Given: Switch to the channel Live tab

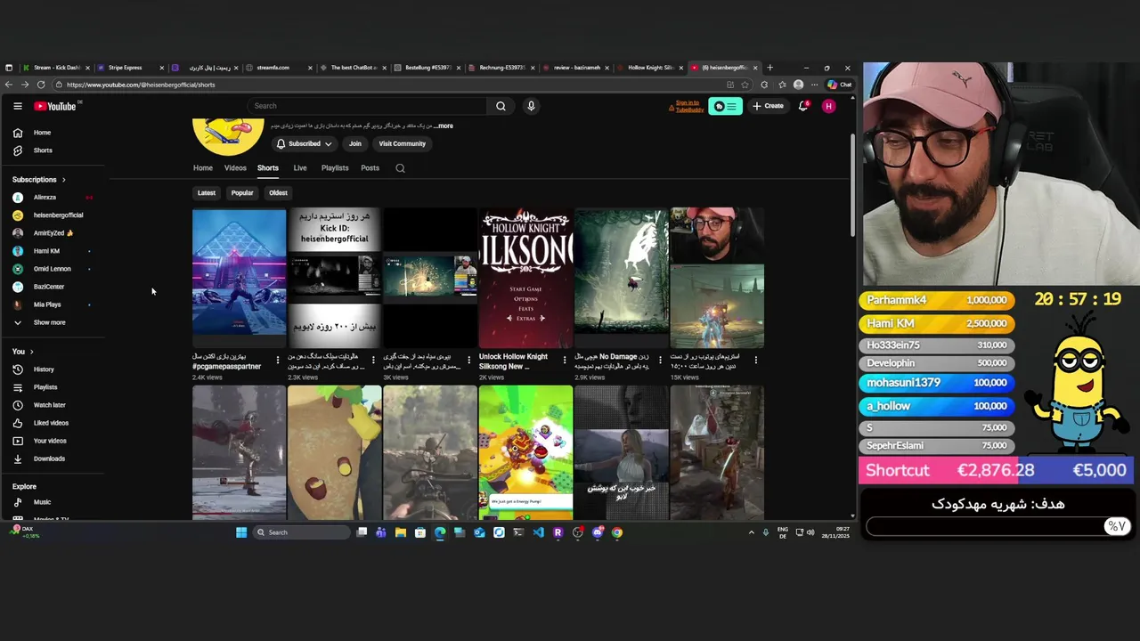Looking at the screenshot, I should coord(300,168).
